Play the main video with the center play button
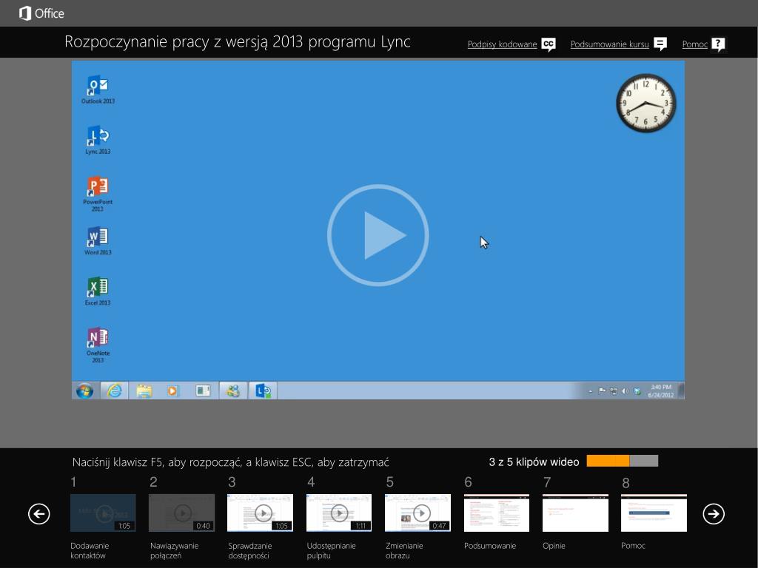758x568 pixels. (x=378, y=235)
